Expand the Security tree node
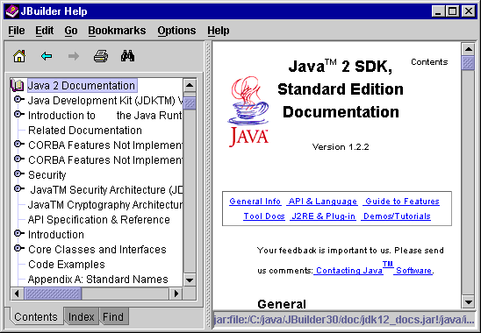Image resolution: width=481 pixels, height=333 pixels. coord(18,174)
